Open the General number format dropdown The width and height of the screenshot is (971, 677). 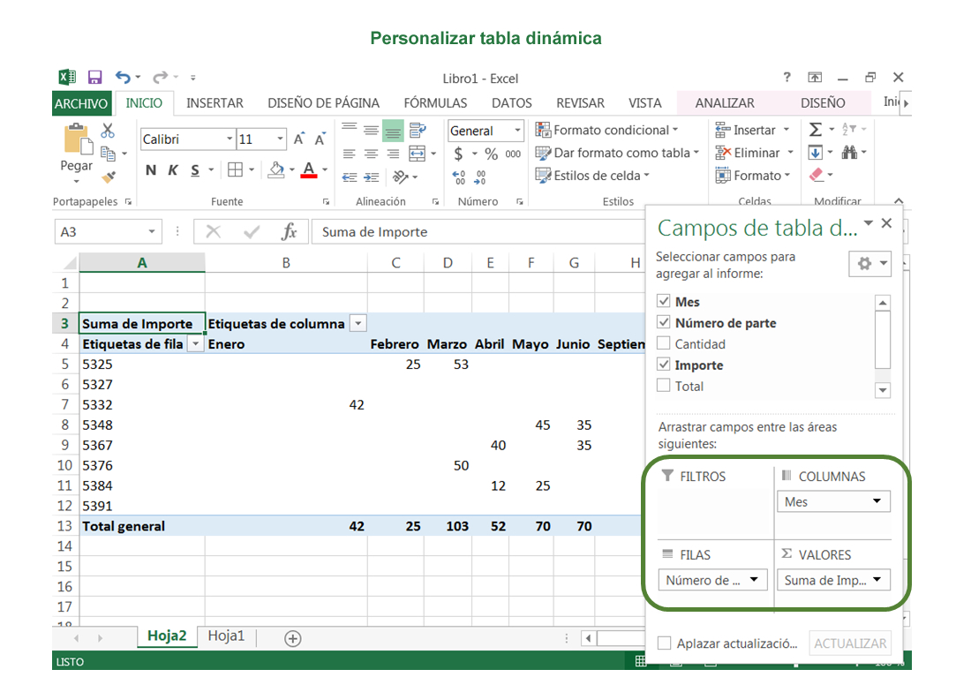[x=517, y=131]
